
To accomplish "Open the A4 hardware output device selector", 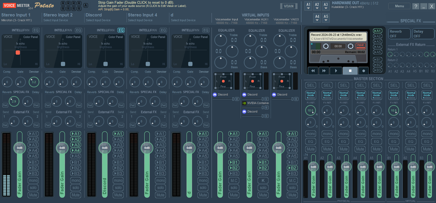I will tap(317, 18).
